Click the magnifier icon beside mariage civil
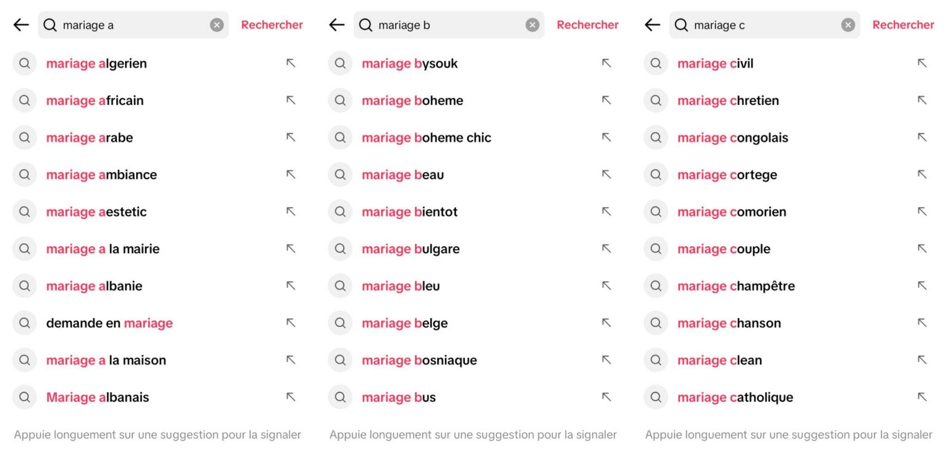The height and width of the screenshot is (464, 947). (x=655, y=63)
